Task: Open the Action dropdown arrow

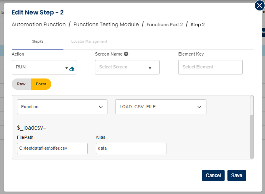Action: [x=66, y=68]
